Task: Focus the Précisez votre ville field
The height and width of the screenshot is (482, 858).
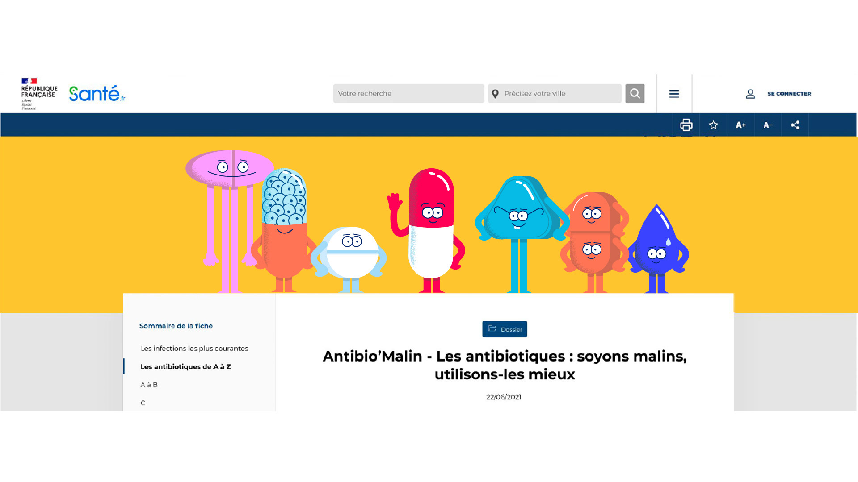Action: (x=555, y=93)
